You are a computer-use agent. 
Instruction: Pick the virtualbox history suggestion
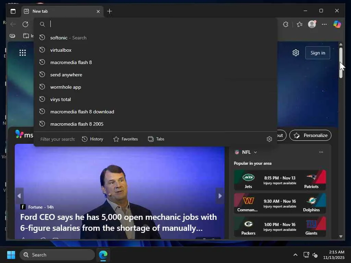point(155,50)
